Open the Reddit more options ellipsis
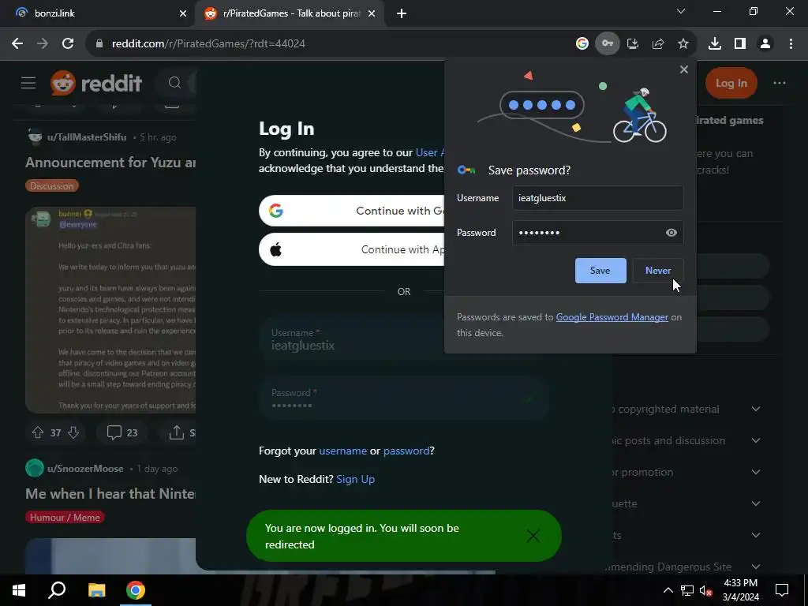808x606 pixels. tap(780, 83)
